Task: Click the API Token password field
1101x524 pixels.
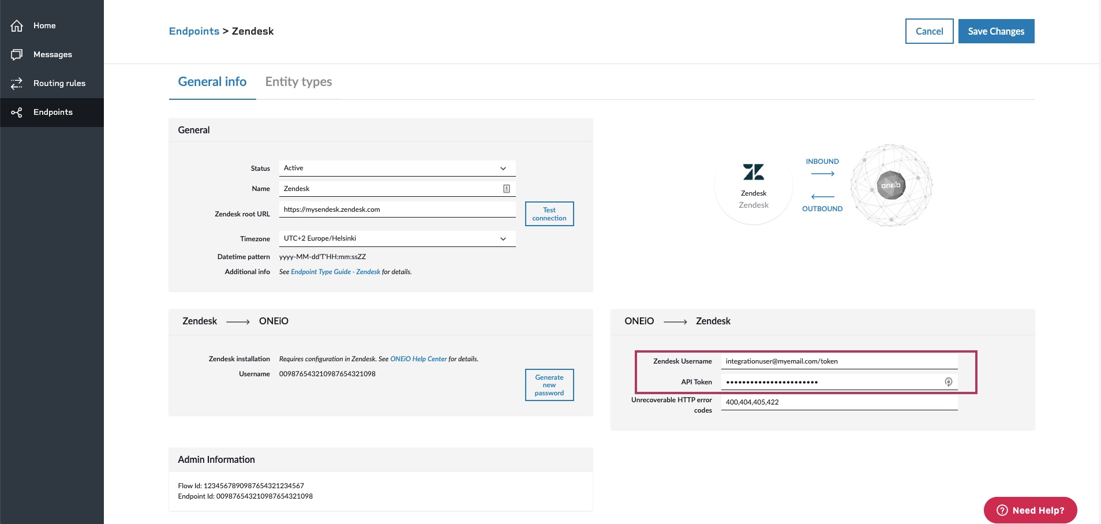Action: coord(839,382)
